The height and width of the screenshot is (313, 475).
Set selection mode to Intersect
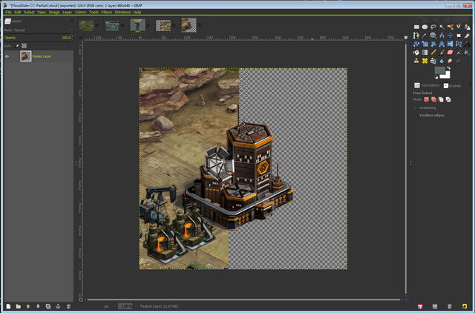pos(448,99)
